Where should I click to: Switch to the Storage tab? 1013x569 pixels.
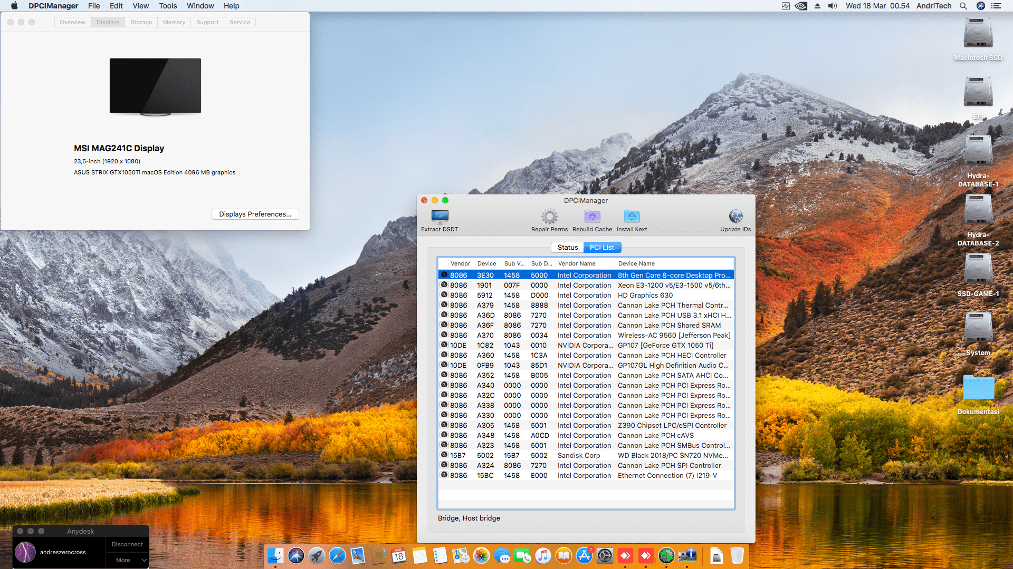tap(141, 22)
